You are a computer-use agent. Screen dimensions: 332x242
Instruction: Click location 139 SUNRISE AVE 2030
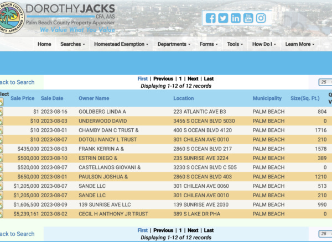(x=201, y=204)
